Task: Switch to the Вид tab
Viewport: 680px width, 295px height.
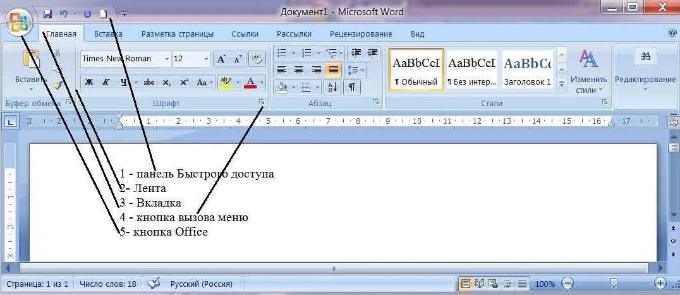Action: 417,33
